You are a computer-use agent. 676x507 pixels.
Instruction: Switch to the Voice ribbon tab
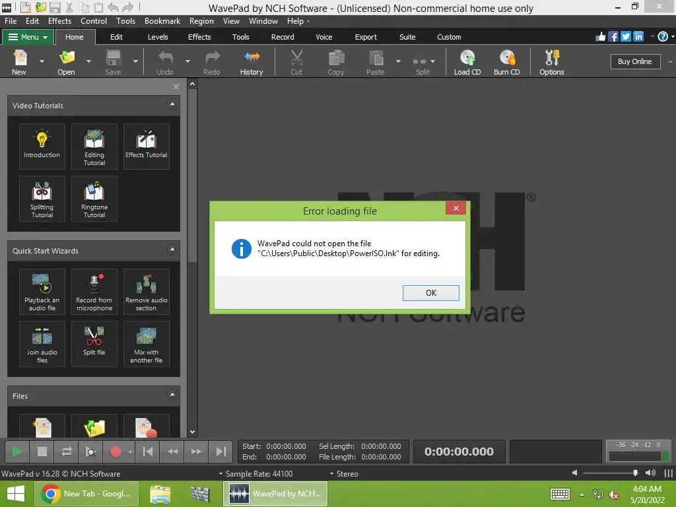coord(324,37)
